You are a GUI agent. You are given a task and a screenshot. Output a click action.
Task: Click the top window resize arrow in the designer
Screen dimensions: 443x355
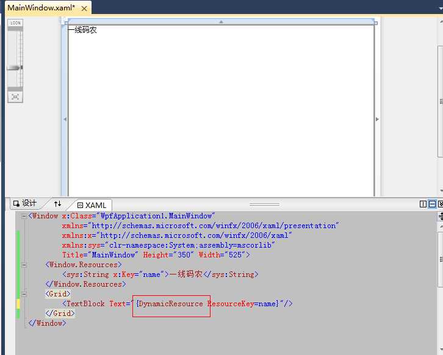(221, 21)
